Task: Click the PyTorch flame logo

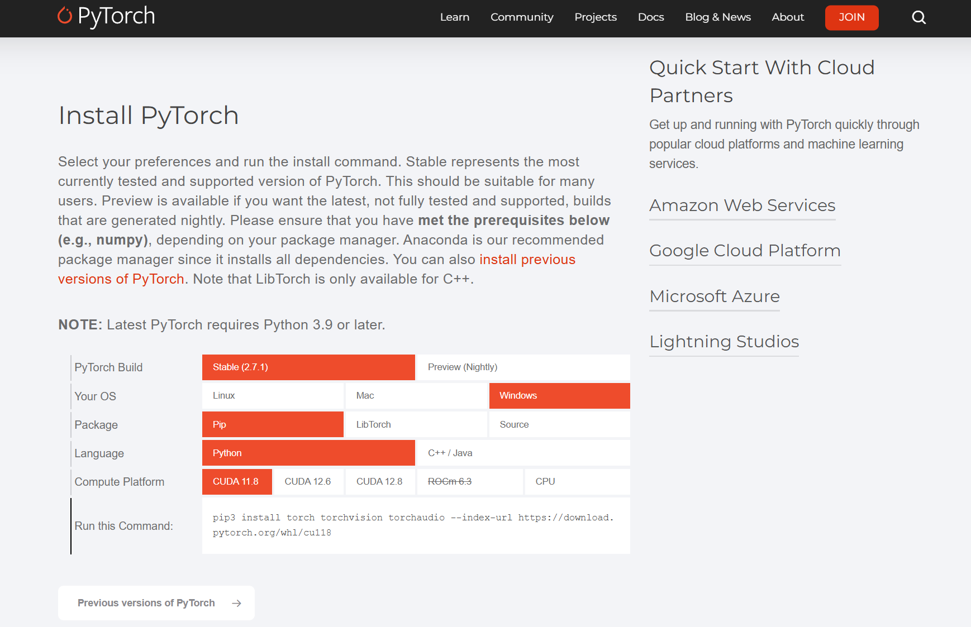Action: point(65,16)
